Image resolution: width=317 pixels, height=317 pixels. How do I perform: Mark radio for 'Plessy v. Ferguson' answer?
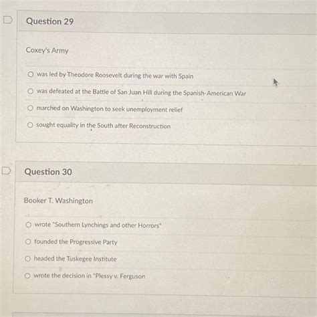(27, 276)
